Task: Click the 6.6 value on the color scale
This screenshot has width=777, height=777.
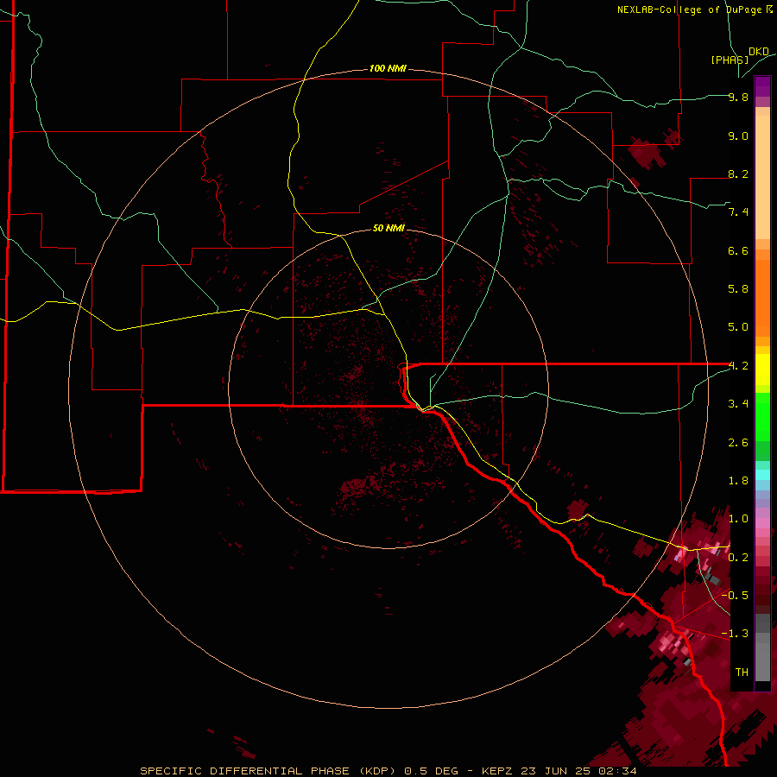Action: 738,250
